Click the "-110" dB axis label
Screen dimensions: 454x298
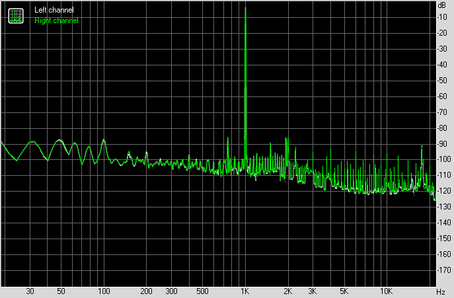click(x=444, y=175)
